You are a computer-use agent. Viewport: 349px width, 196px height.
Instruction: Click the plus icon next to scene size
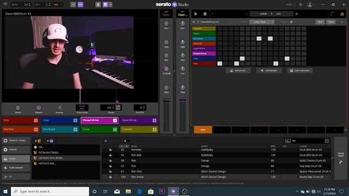click(296, 14)
